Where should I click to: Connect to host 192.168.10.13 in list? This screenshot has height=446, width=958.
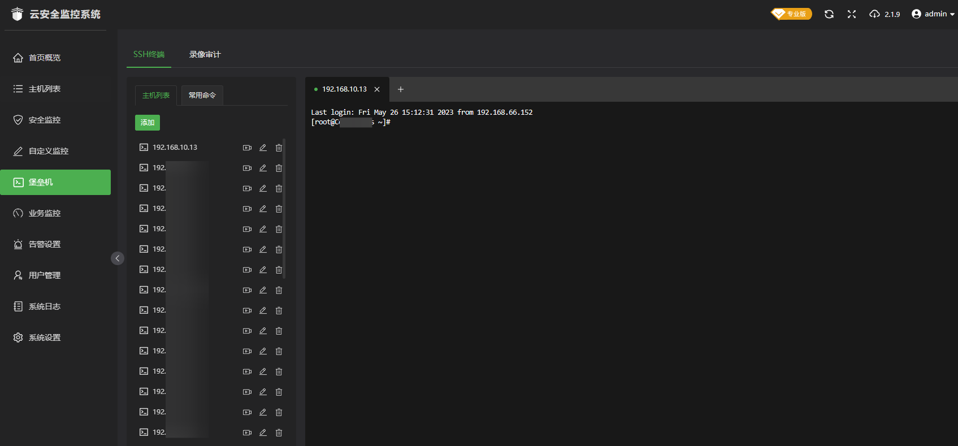click(x=175, y=148)
